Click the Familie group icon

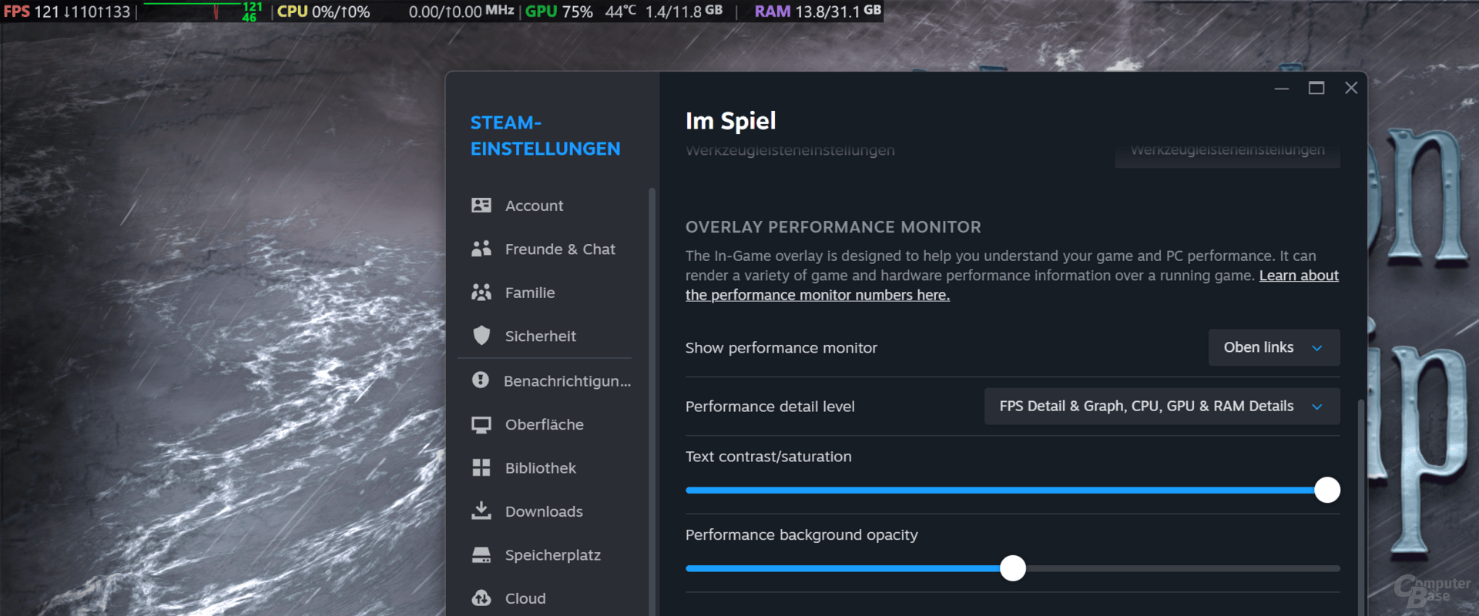(481, 293)
